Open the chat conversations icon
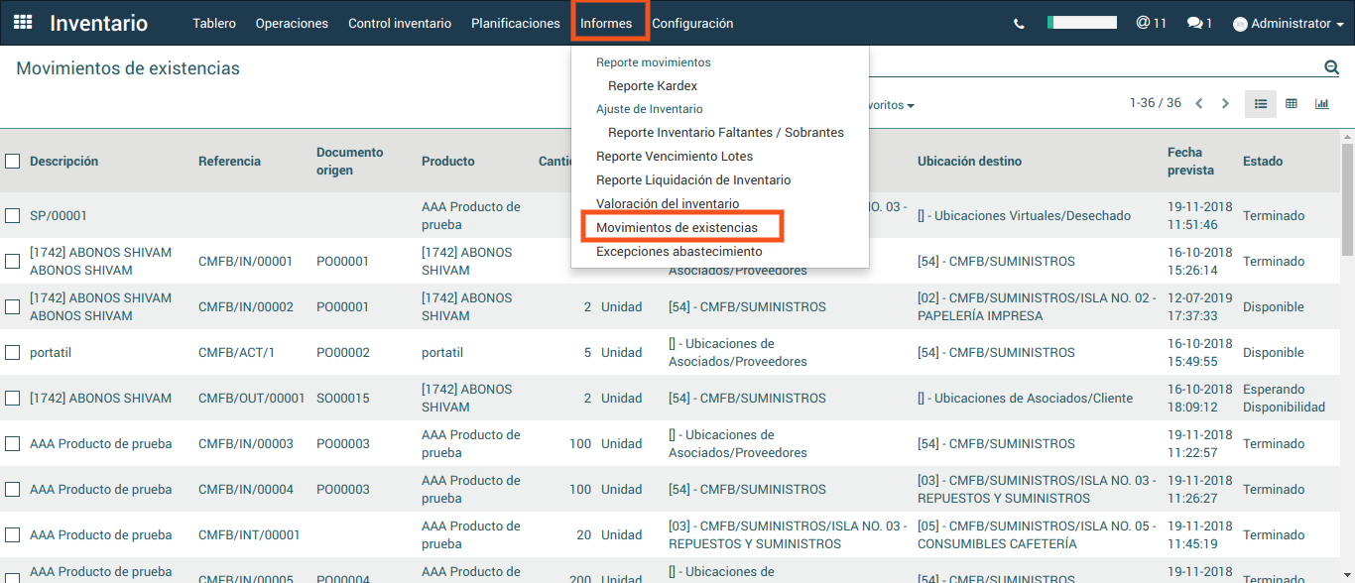This screenshot has height=583, width=1355. pyautogui.click(x=1199, y=23)
